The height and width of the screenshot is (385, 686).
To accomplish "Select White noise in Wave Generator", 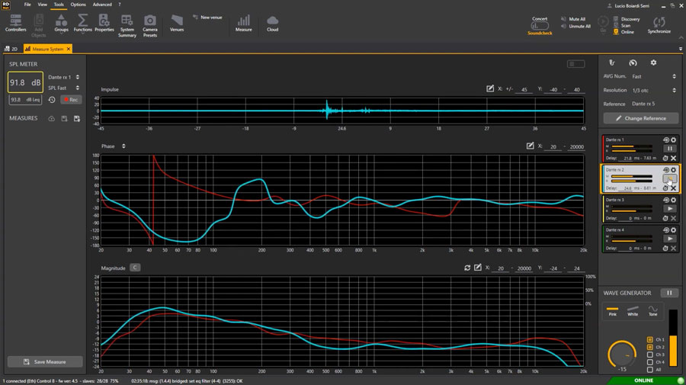I will (x=633, y=310).
